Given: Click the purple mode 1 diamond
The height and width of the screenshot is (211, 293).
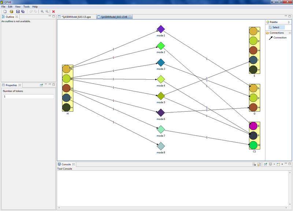Looking at the screenshot, I should click(160, 29).
